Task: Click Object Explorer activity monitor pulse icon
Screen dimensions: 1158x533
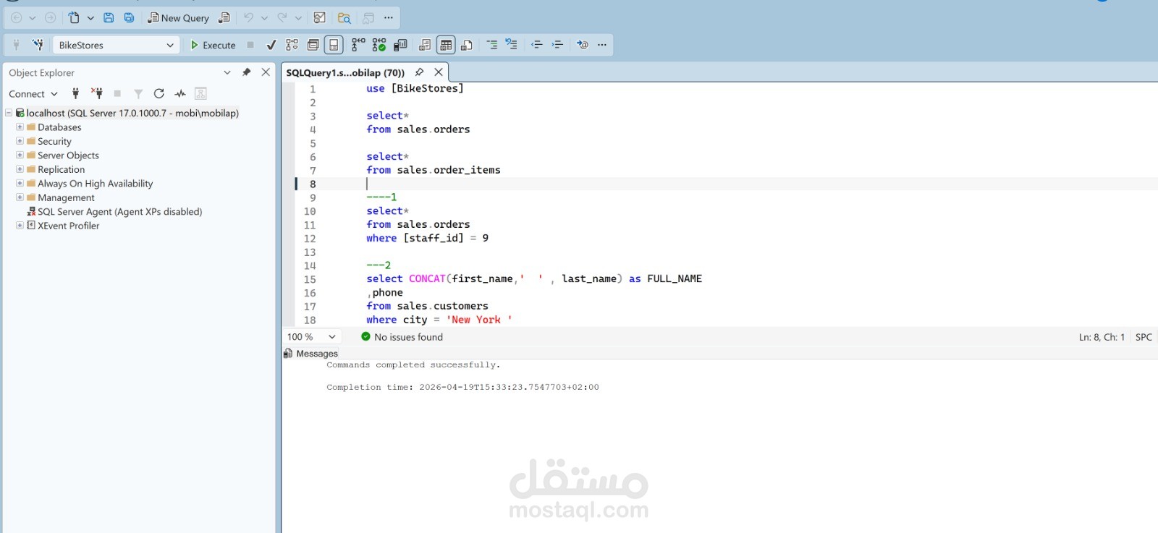Action: coord(180,93)
